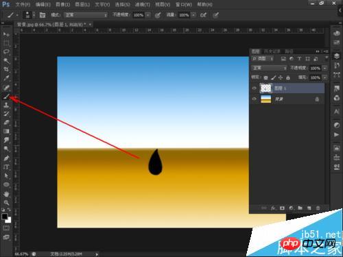Select the Pen tool

point(6,158)
